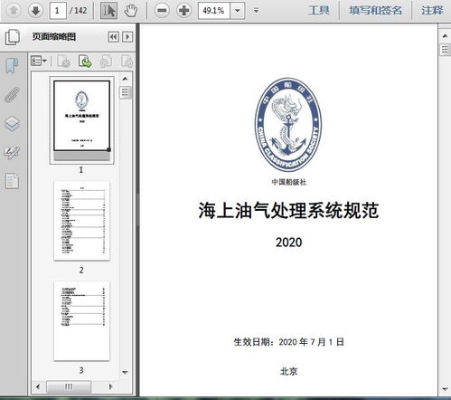Open the signatures panel icon

[12, 152]
